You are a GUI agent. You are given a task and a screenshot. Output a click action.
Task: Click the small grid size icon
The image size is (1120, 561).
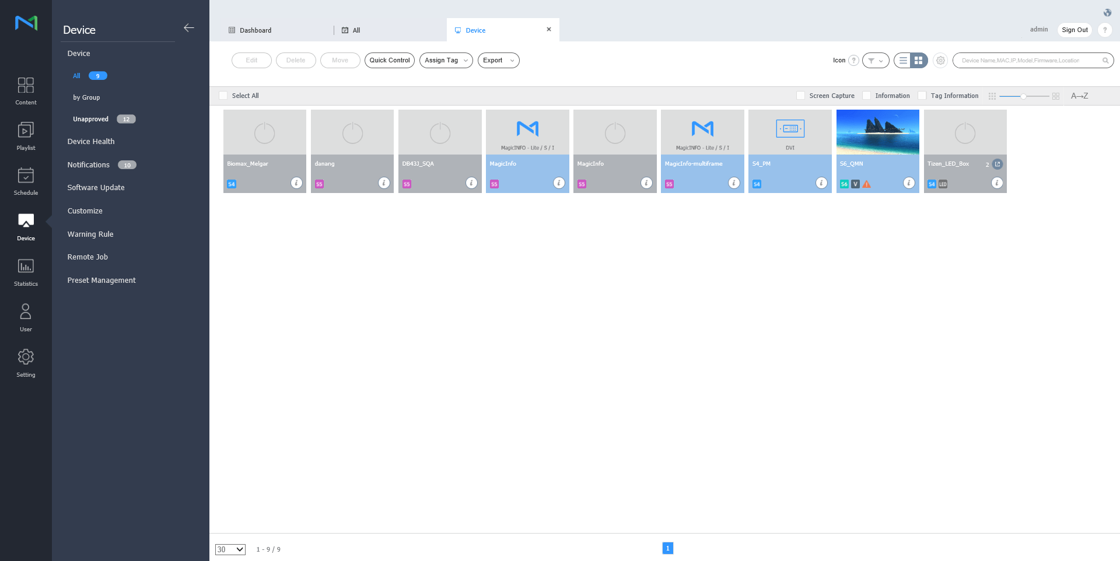pos(992,96)
